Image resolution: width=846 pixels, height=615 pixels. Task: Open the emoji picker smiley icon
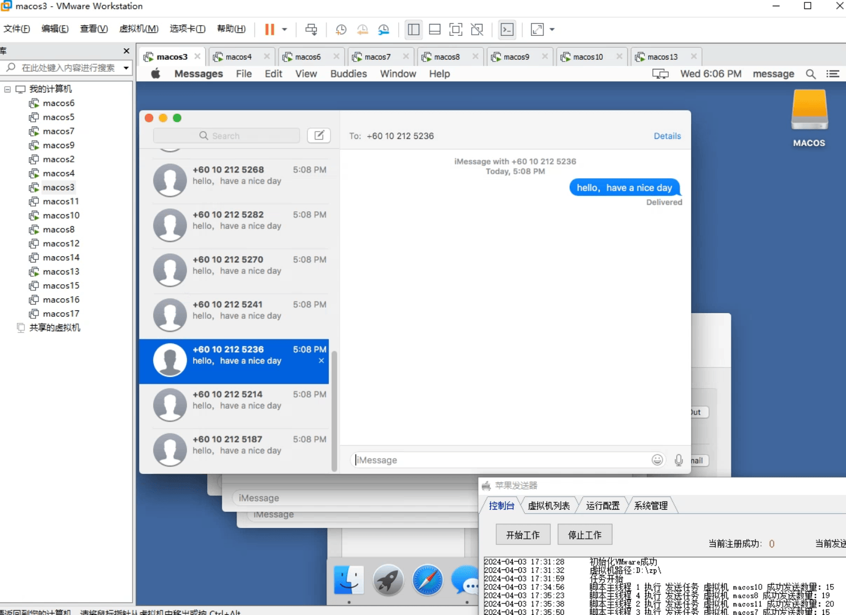click(x=657, y=460)
